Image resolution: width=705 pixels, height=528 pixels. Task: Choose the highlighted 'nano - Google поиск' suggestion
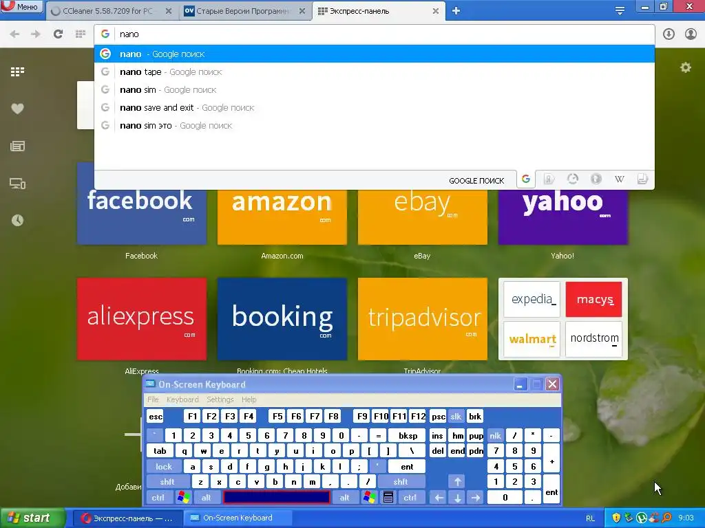[x=374, y=54]
